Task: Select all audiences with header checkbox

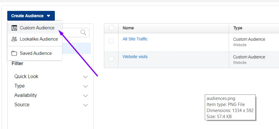Action: (x=111, y=28)
